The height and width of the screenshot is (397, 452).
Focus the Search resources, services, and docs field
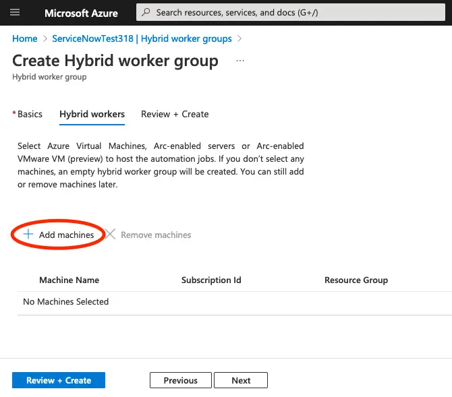click(291, 12)
